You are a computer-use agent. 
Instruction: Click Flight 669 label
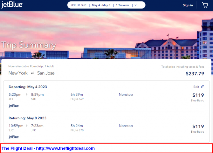[77, 99]
